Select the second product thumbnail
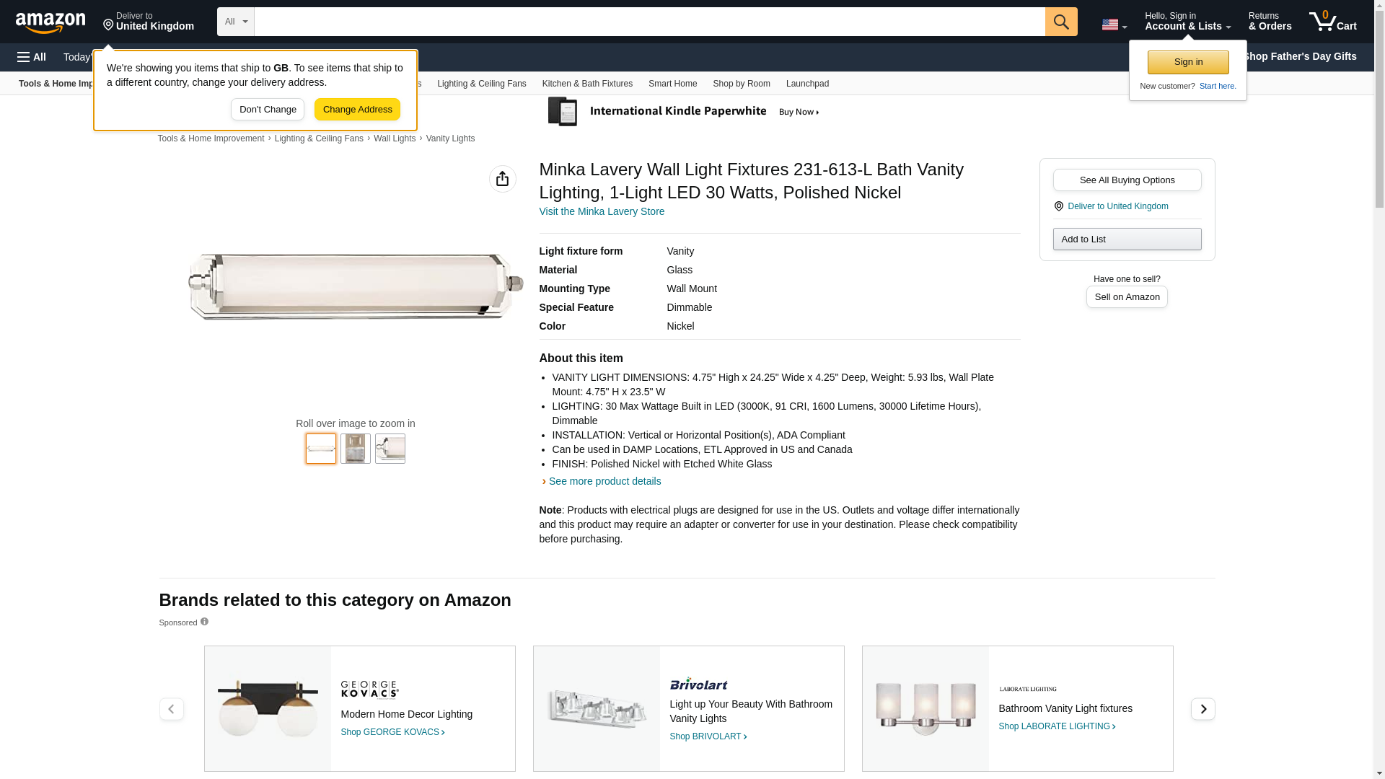Viewport: 1385px width, 779px height. [x=356, y=449]
